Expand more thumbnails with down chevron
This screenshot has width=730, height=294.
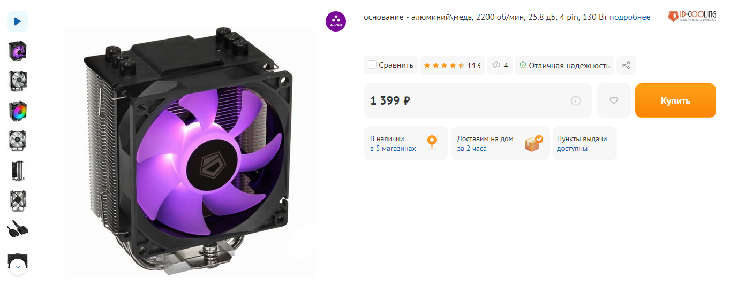click(x=18, y=266)
